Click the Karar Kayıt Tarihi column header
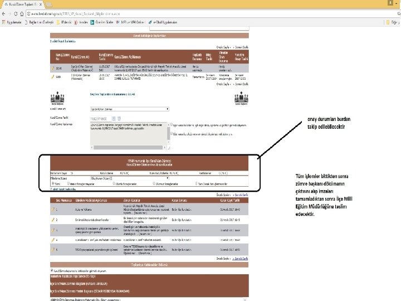Image resolution: width=401 pixels, height=301 pixels. pos(230,201)
